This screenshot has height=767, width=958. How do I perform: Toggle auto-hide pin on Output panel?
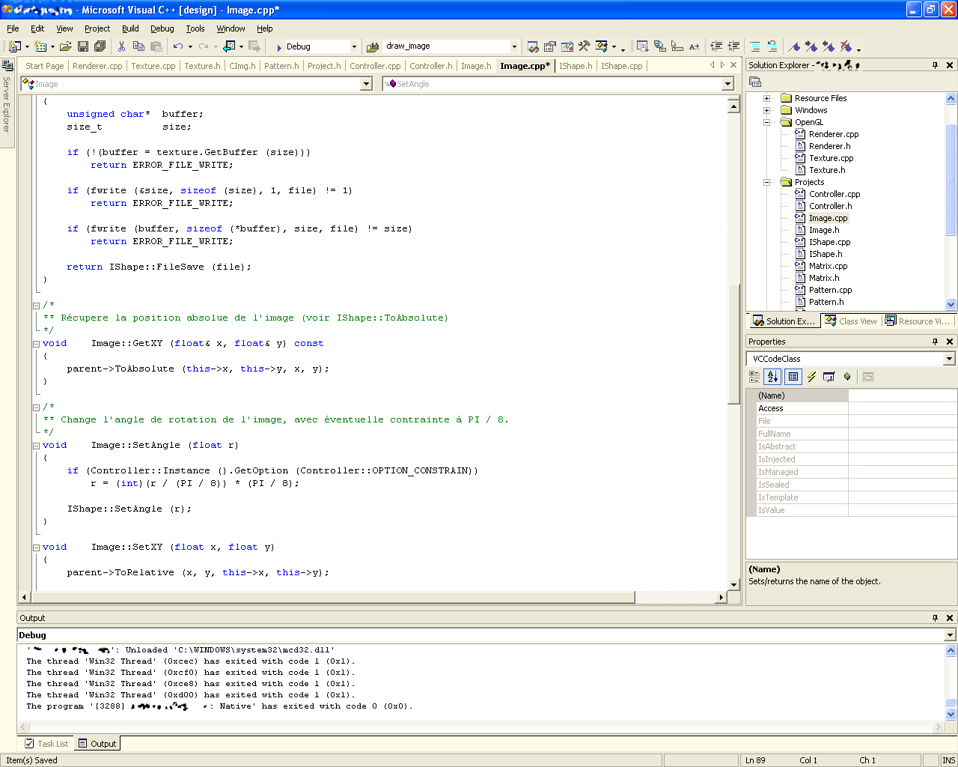click(x=935, y=618)
